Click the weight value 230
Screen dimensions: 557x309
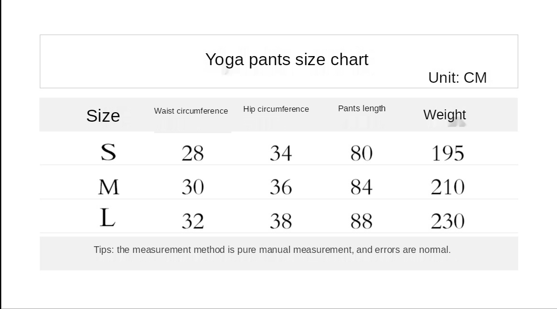[447, 221]
